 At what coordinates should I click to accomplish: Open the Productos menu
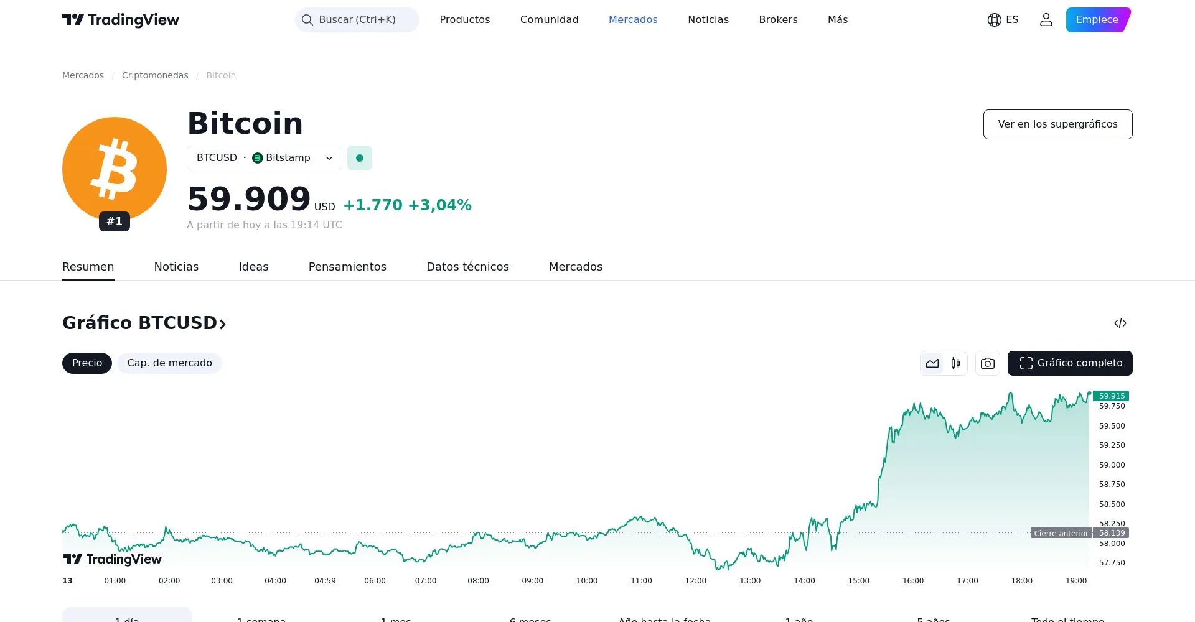(465, 20)
